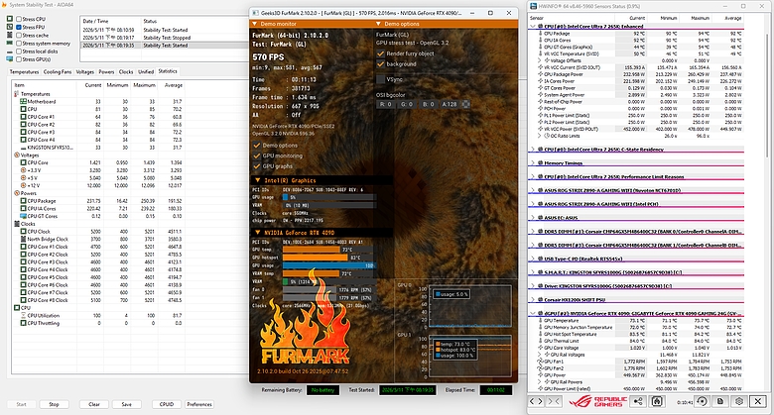Enable Stress local disks checkbox
The image size is (774, 415).
coord(19,52)
